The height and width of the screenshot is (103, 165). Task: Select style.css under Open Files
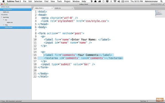pos(16,12)
